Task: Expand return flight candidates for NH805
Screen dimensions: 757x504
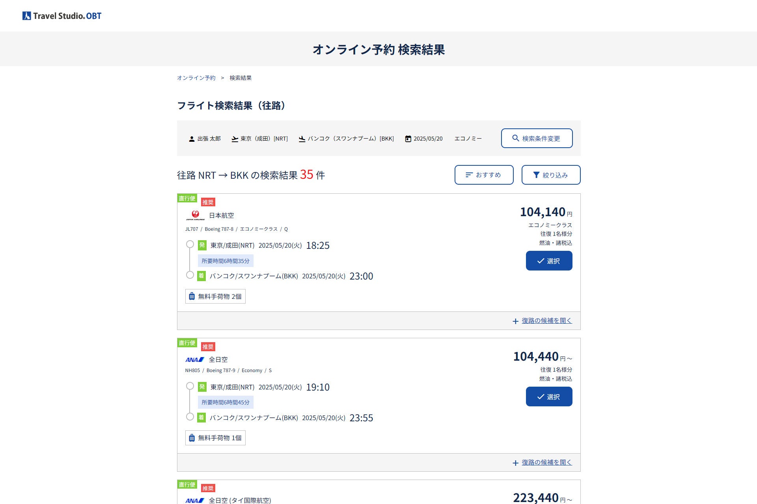Action: tap(546, 463)
